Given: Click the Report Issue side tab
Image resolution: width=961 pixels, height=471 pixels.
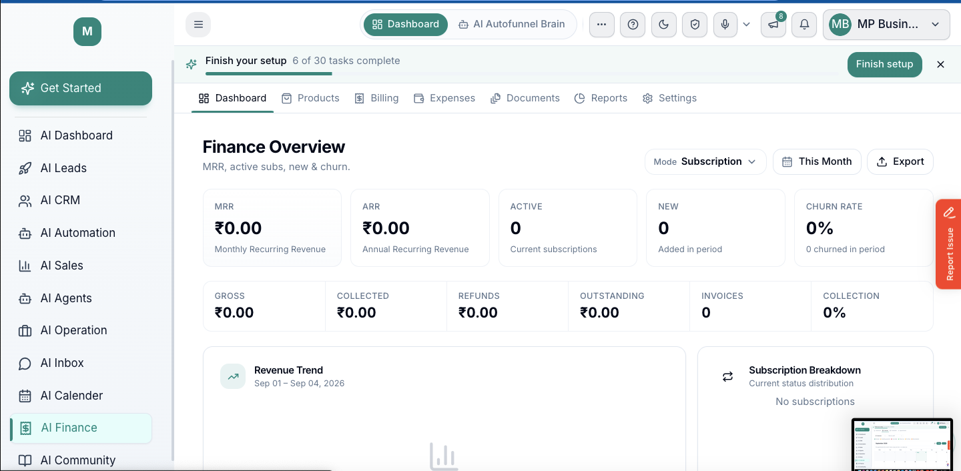Looking at the screenshot, I should pos(948,244).
